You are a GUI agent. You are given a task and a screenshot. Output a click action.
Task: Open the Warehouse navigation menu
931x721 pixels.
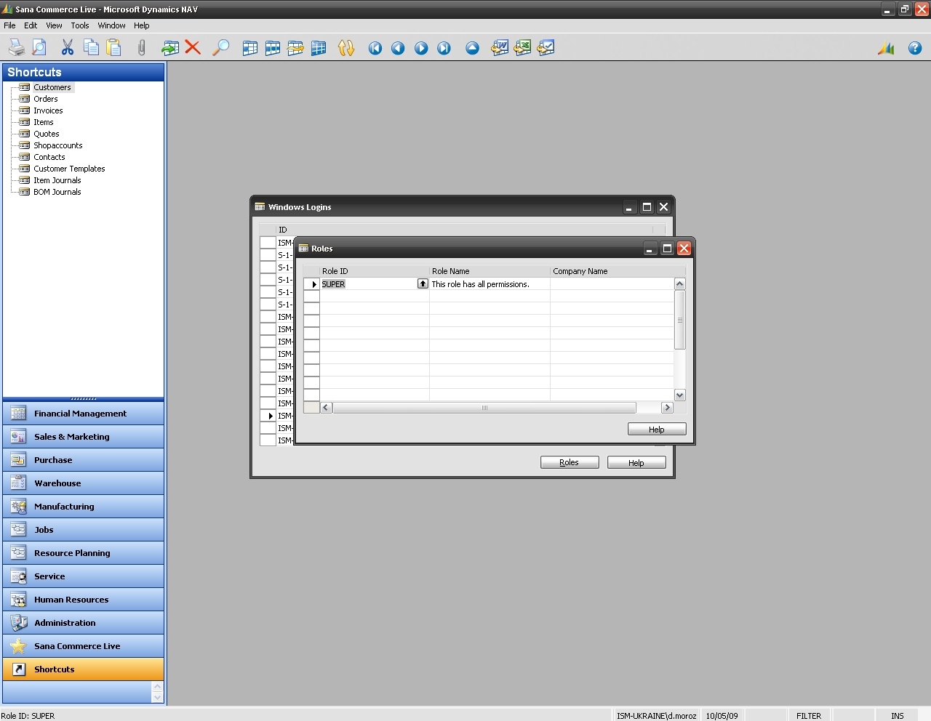83,483
